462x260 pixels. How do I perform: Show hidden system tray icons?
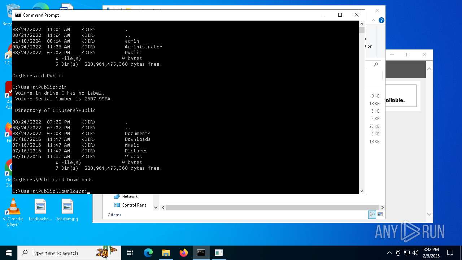[389, 253]
